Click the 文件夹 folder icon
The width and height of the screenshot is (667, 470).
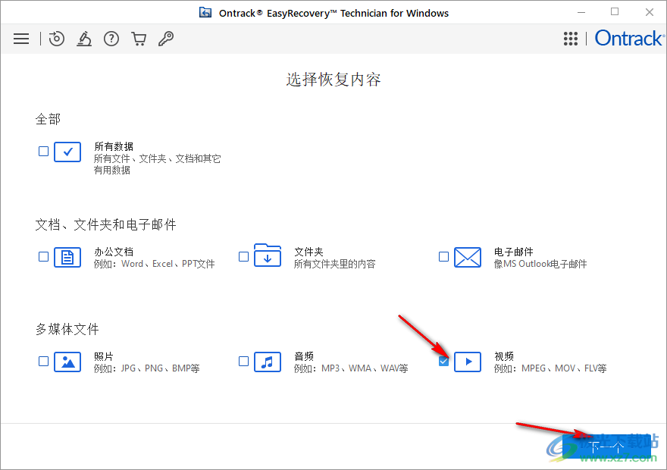268,255
